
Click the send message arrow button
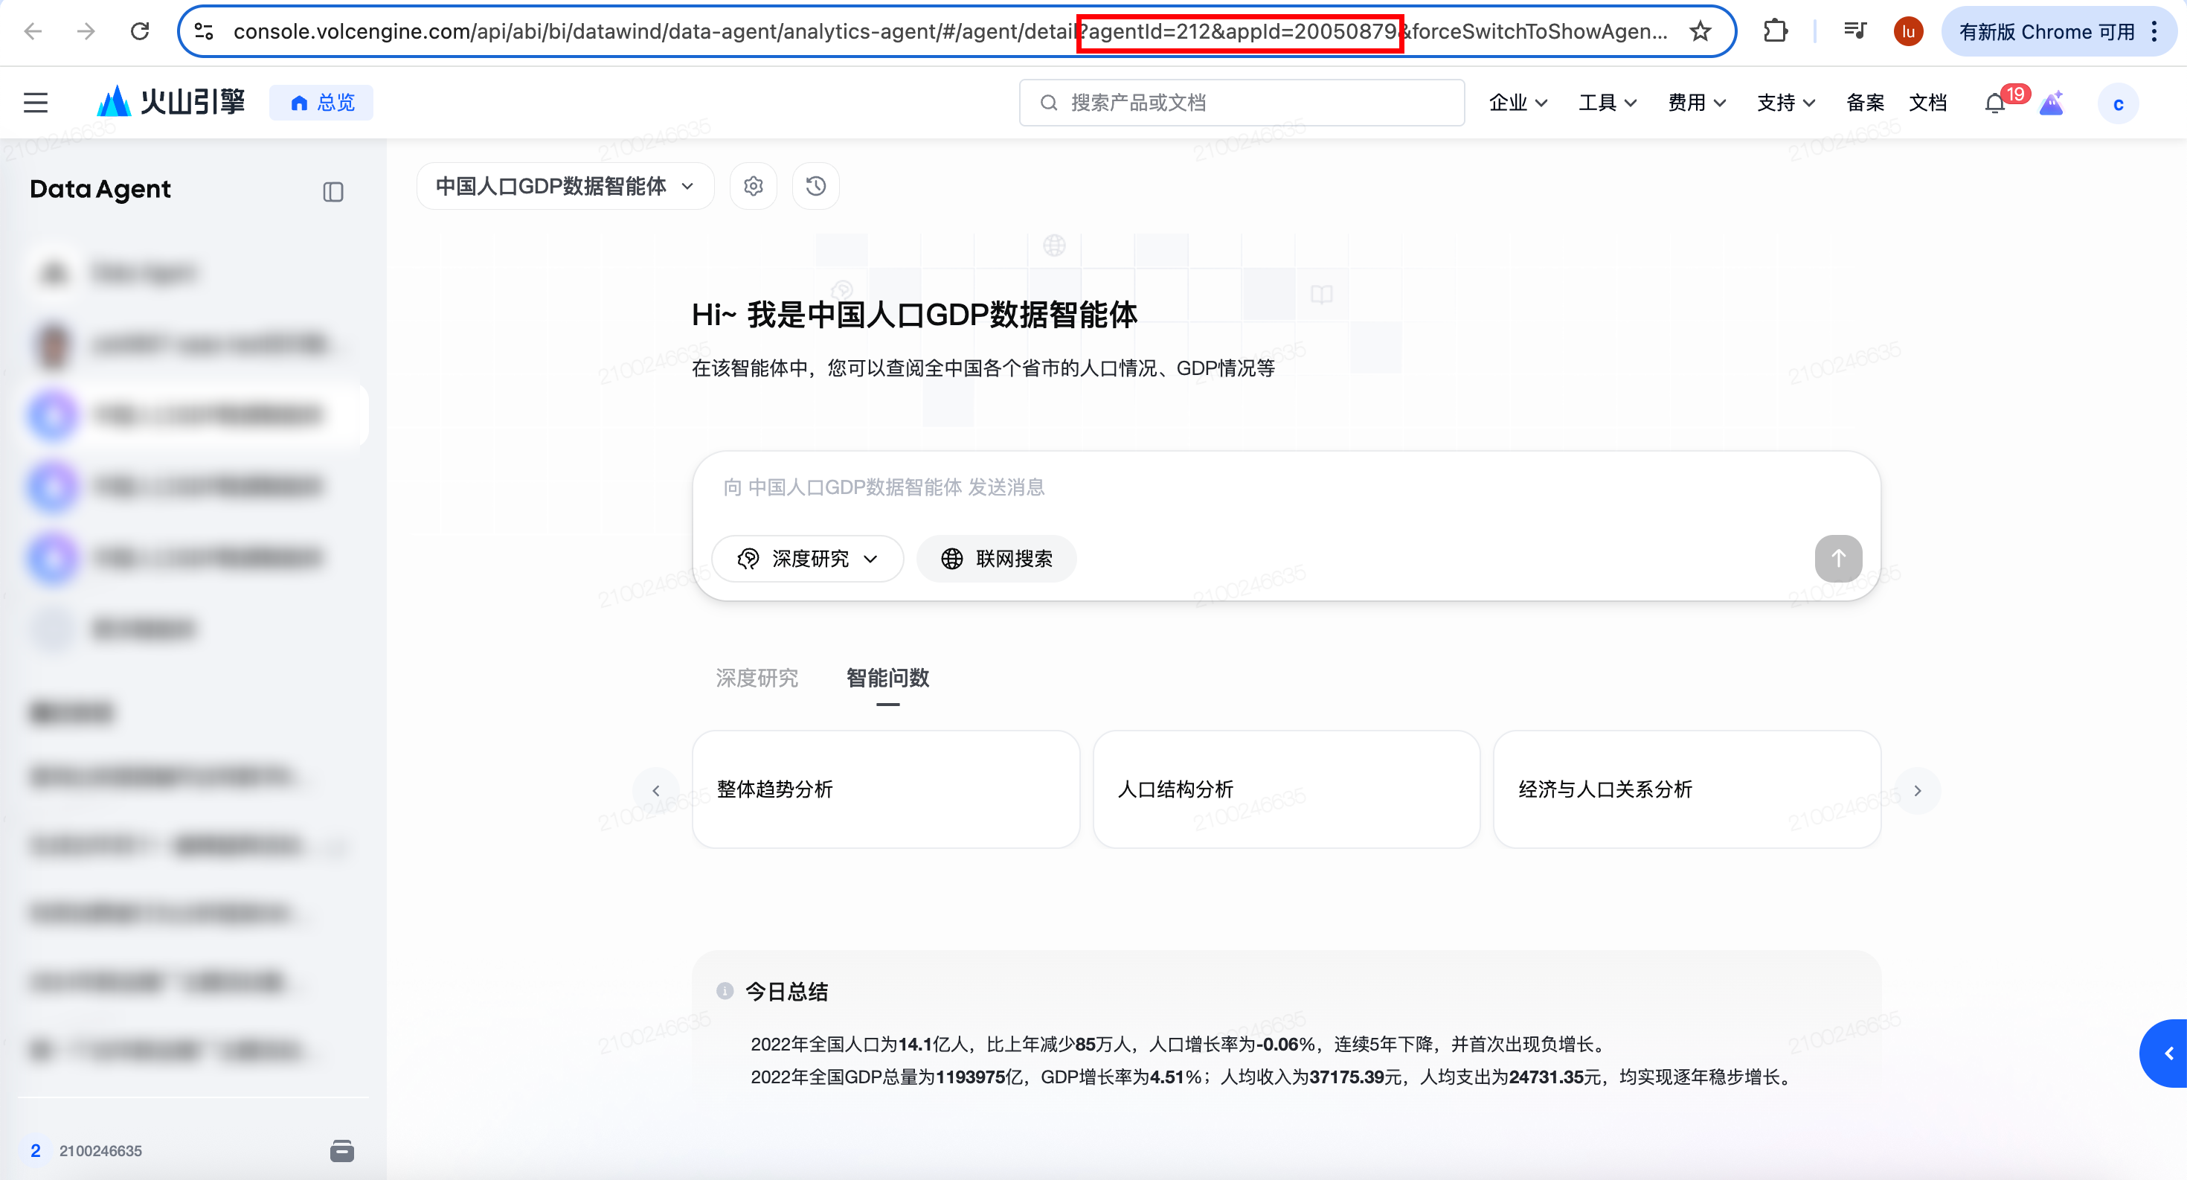(1837, 559)
